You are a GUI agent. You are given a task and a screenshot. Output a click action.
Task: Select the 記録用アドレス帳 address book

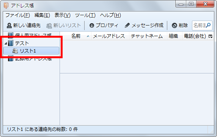(30, 59)
